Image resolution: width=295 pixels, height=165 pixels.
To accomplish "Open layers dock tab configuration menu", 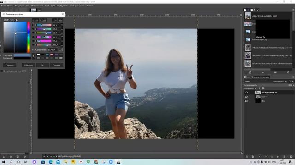I will [293, 77].
